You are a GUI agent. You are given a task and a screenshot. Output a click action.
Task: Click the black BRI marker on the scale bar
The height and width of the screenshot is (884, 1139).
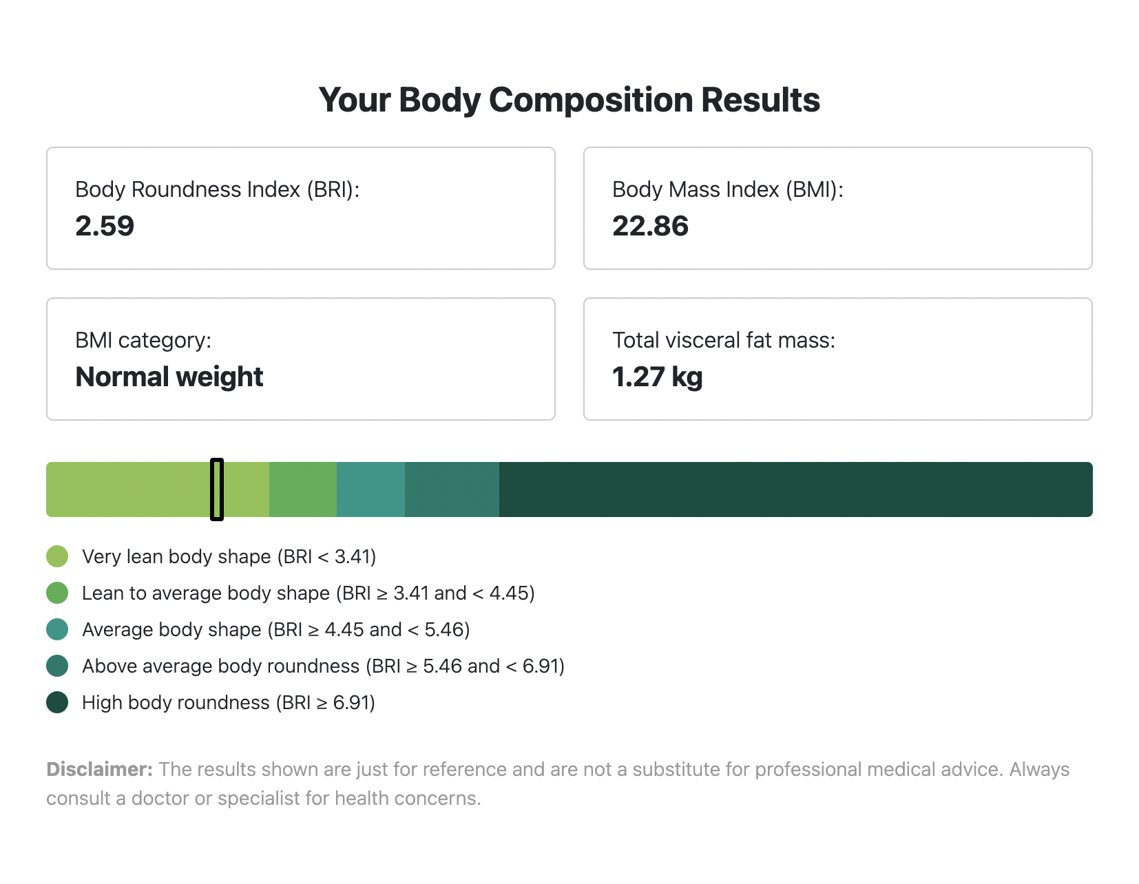217,490
